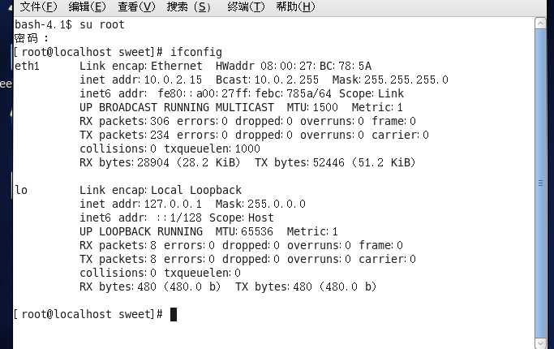This screenshot has height=349, width=554.
Task: Open the 查看(V) menu
Action: click(136, 7)
